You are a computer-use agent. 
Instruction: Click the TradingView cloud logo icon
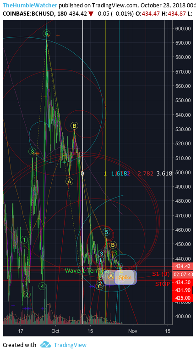tap(45, 345)
